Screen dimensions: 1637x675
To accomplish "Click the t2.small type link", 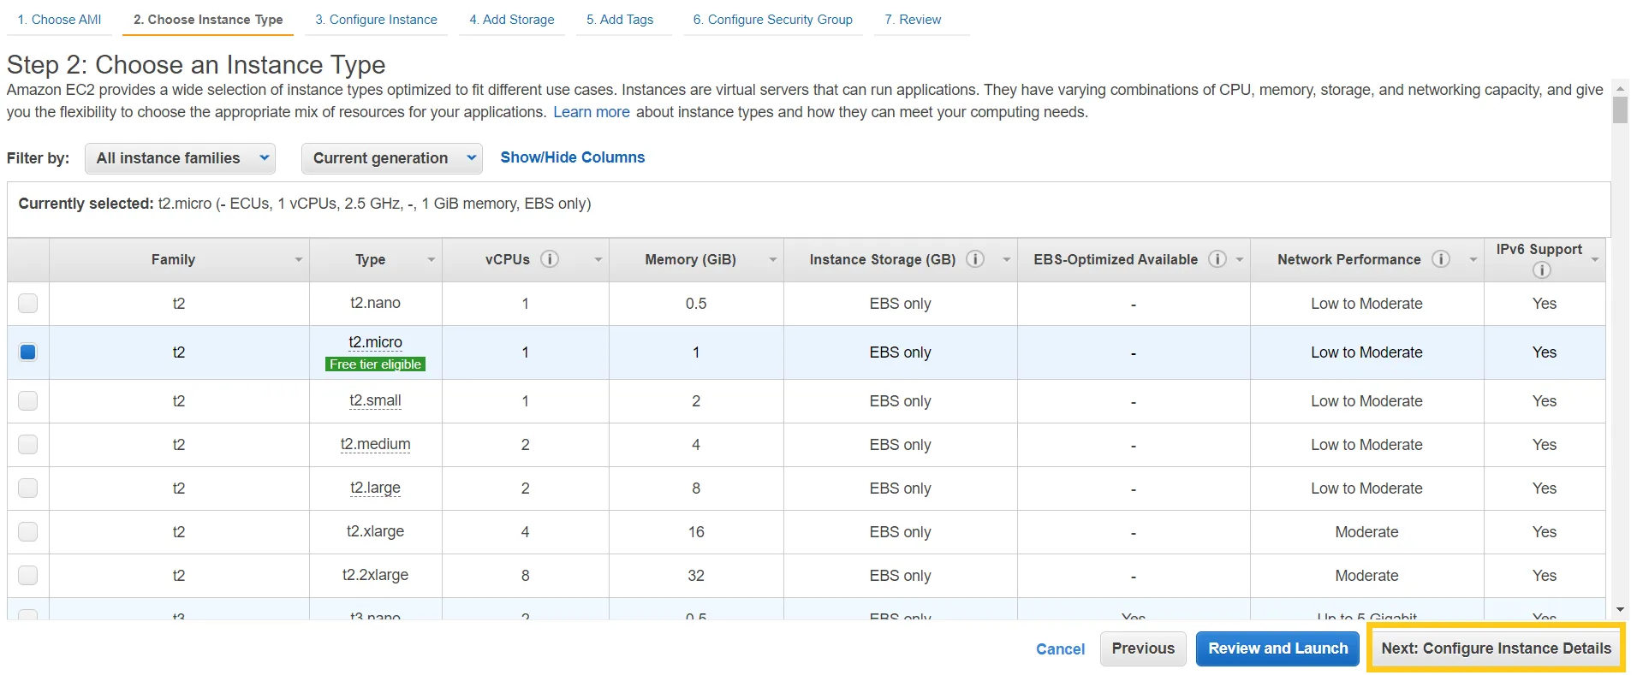I will 375,400.
